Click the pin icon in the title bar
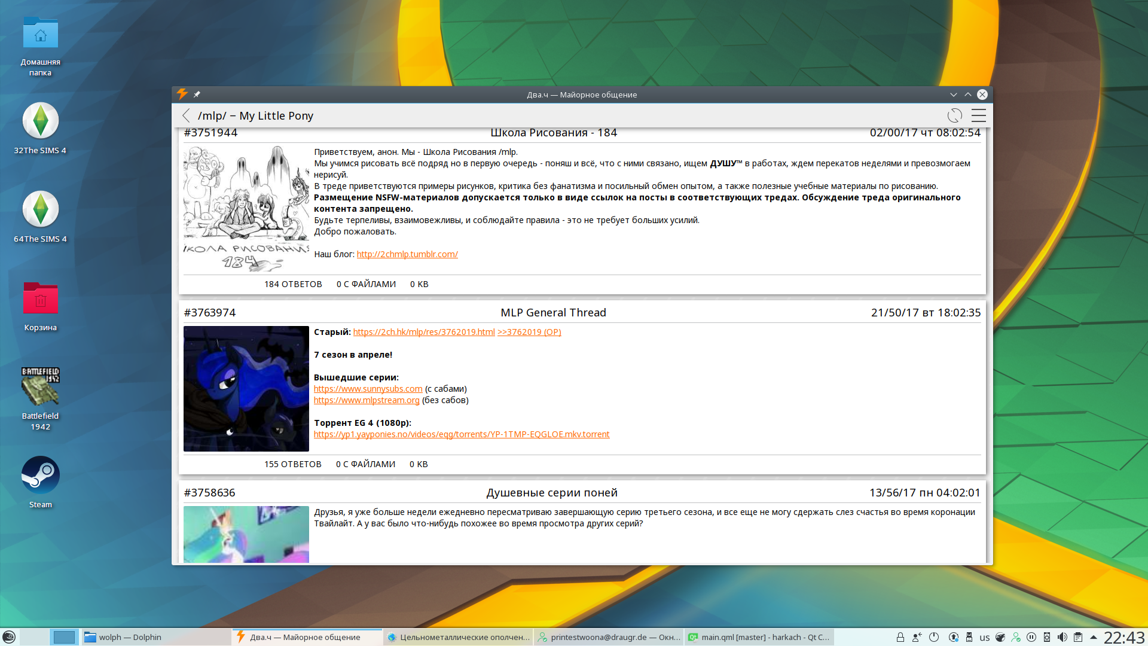Viewport: 1148px width, 646px height. click(x=197, y=95)
